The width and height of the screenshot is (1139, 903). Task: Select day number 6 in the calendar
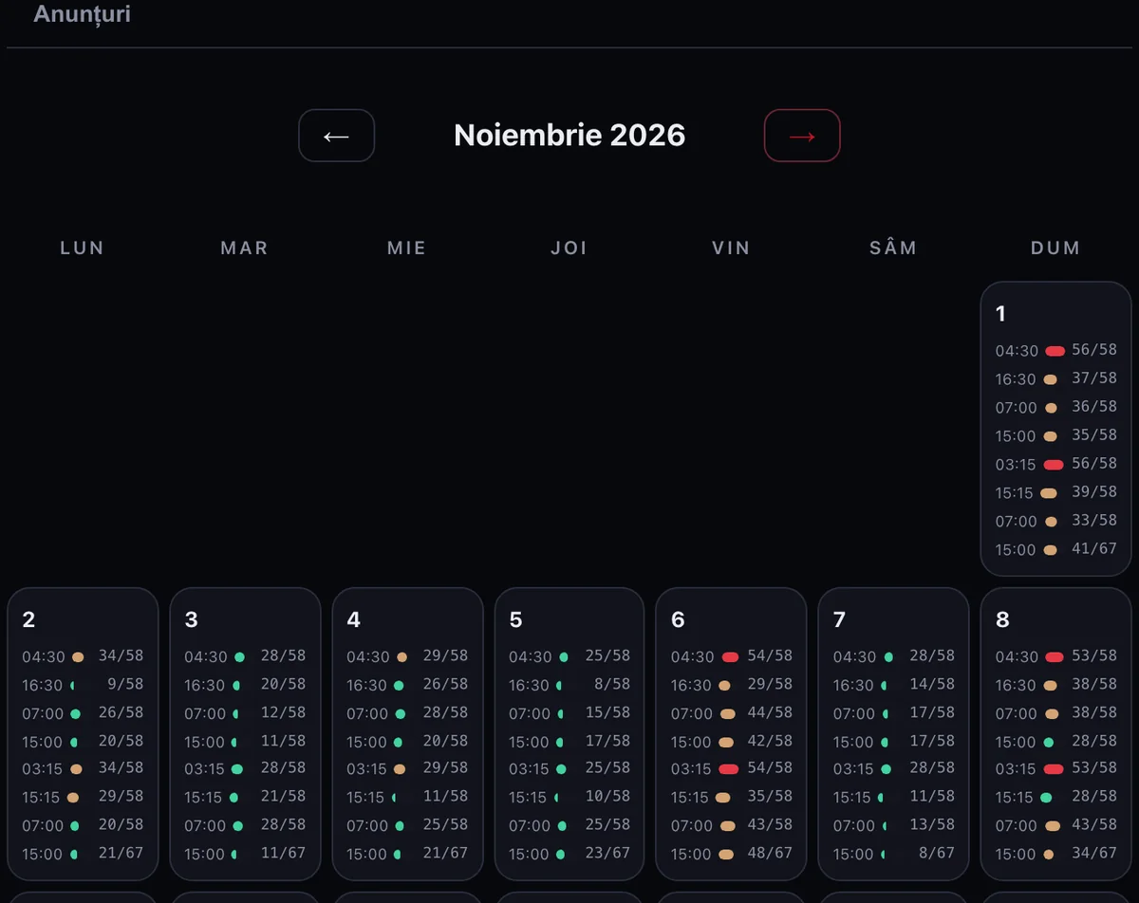(x=678, y=619)
